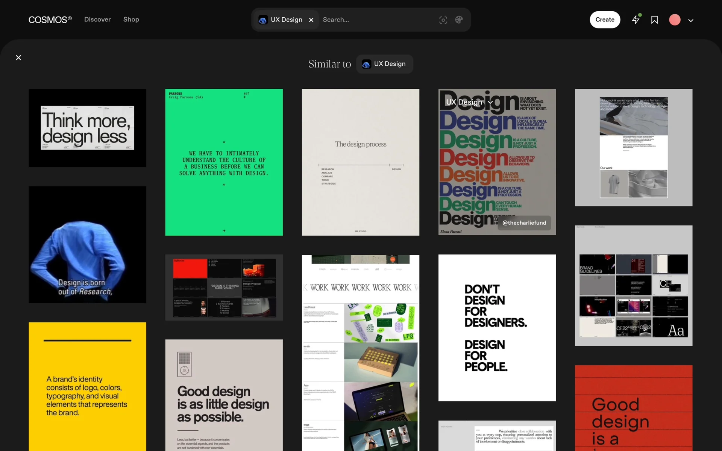Click the pink profile avatar
The height and width of the screenshot is (451, 722).
675,20
